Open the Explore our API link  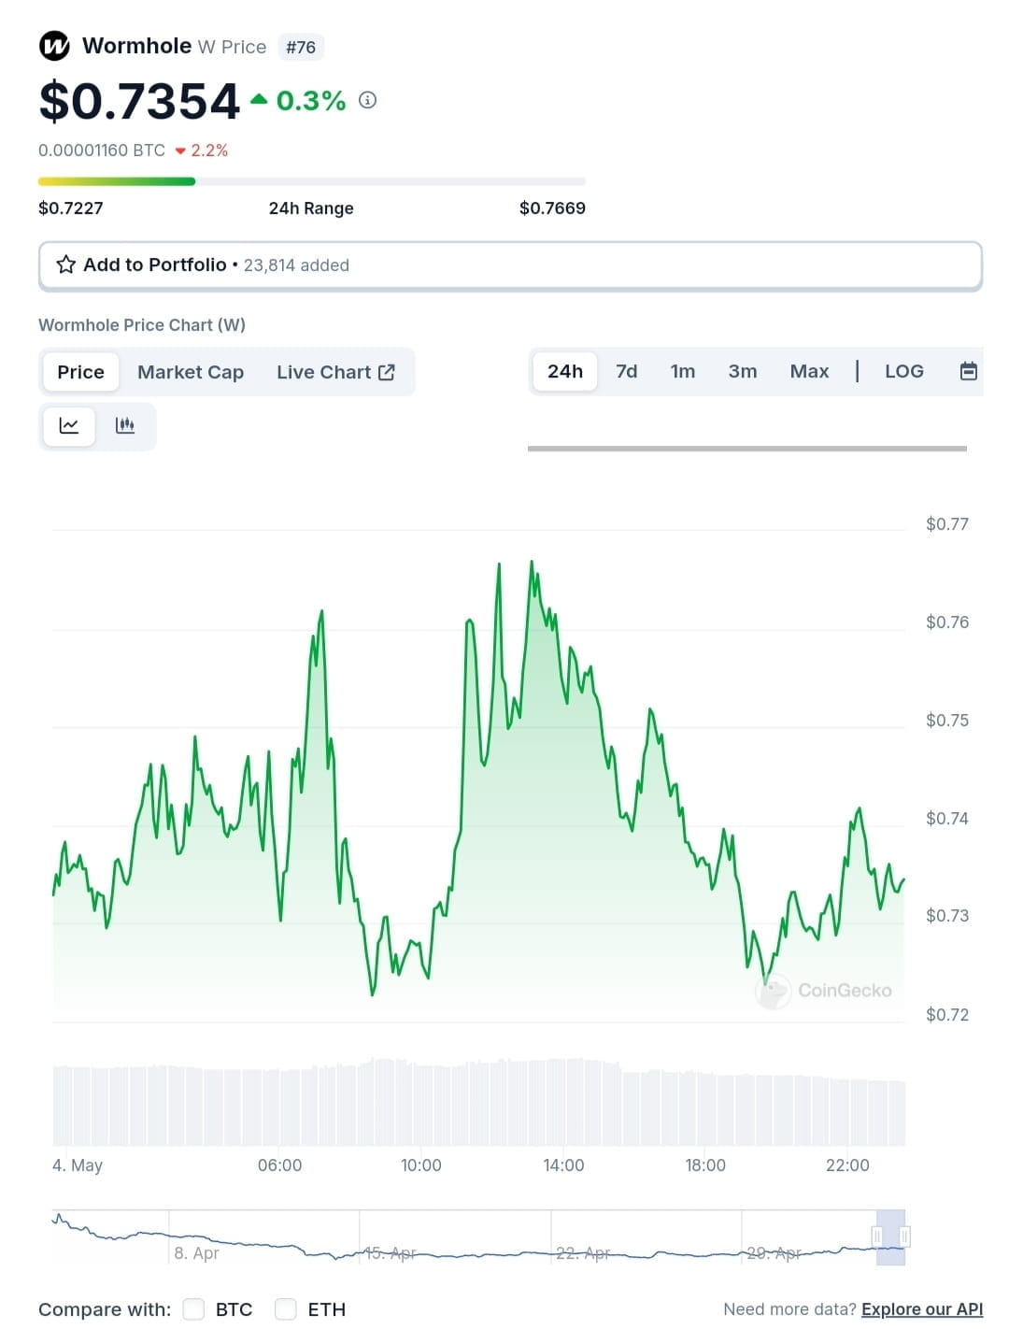921,1309
